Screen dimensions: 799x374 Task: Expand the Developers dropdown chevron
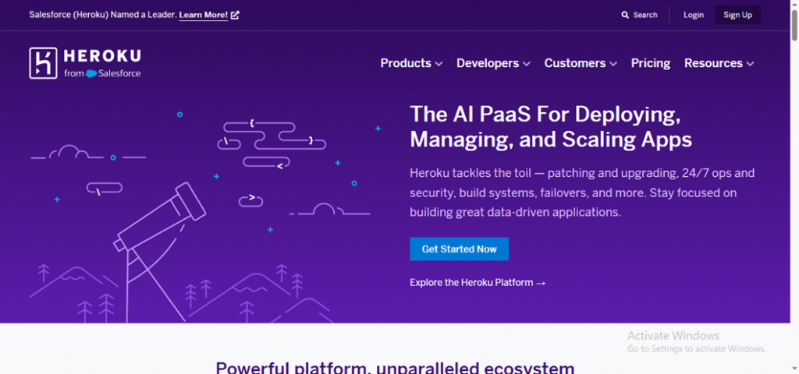click(527, 64)
